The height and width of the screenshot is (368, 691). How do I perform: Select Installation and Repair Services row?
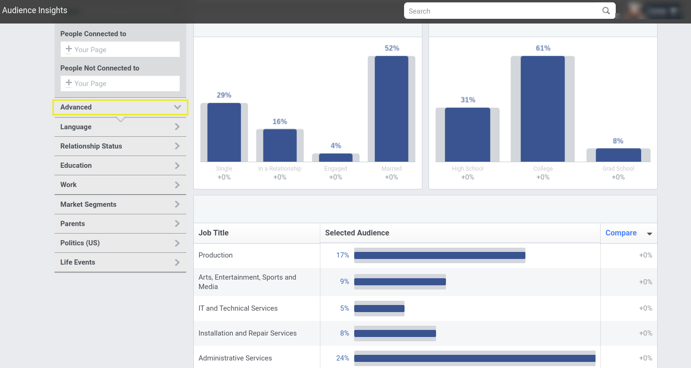[425, 333]
